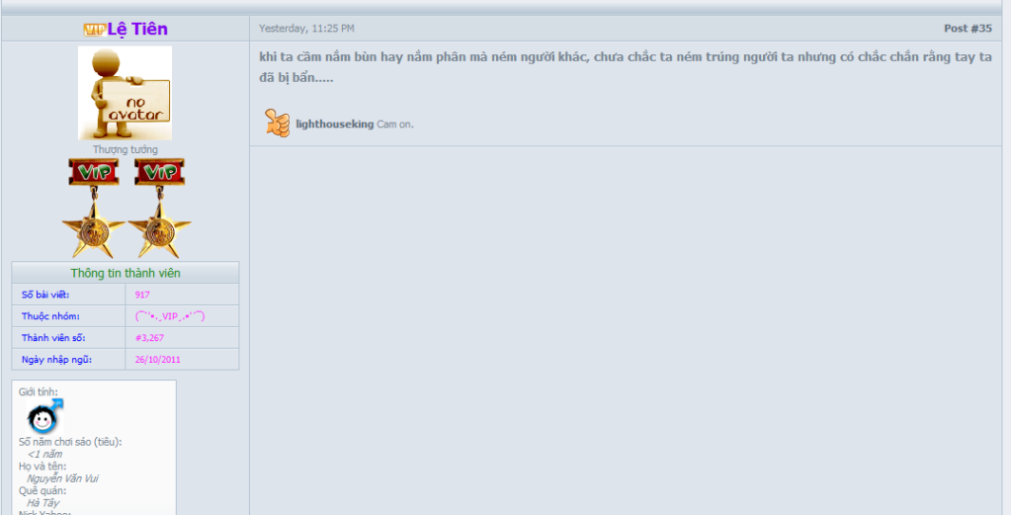The image size is (1011, 515).
Task: Open lighthouseking's profile
Action: (x=335, y=124)
